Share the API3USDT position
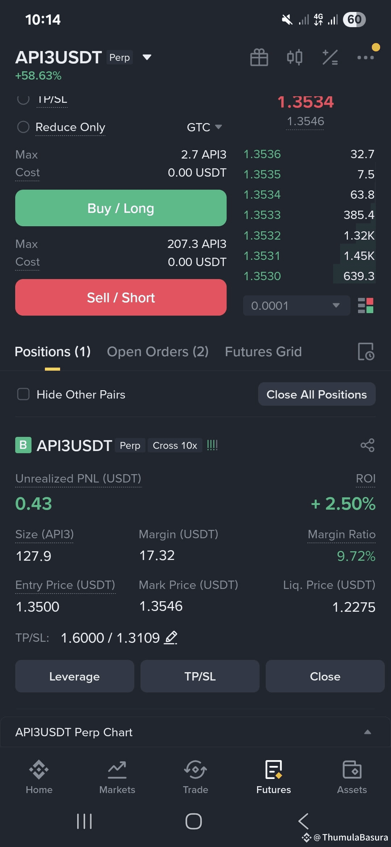This screenshot has width=391, height=847. tap(367, 445)
